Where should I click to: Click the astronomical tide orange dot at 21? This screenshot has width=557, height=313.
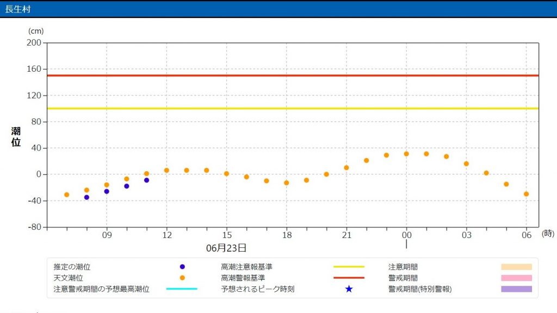[x=346, y=168]
